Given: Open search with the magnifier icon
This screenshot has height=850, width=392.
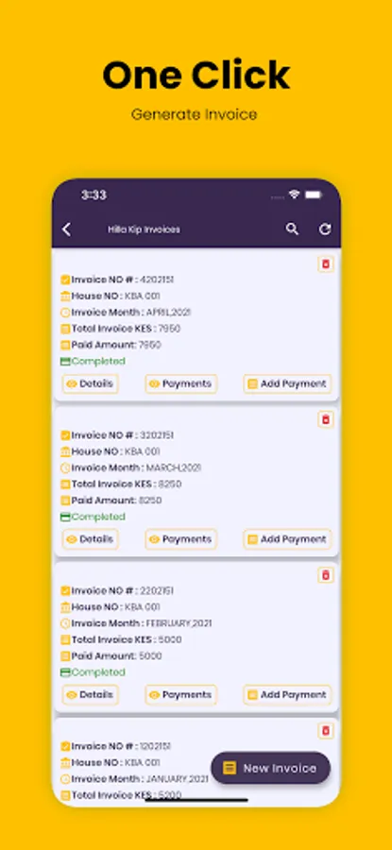Looking at the screenshot, I should (292, 229).
